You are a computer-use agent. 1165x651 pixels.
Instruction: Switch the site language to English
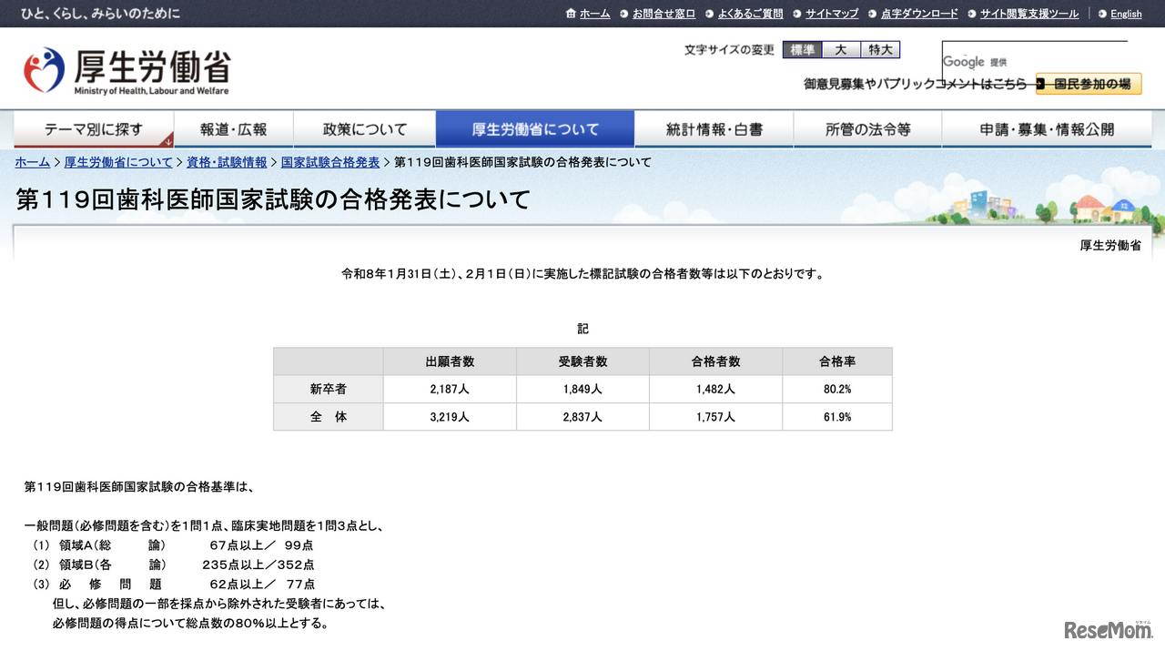click(1125, 14)
